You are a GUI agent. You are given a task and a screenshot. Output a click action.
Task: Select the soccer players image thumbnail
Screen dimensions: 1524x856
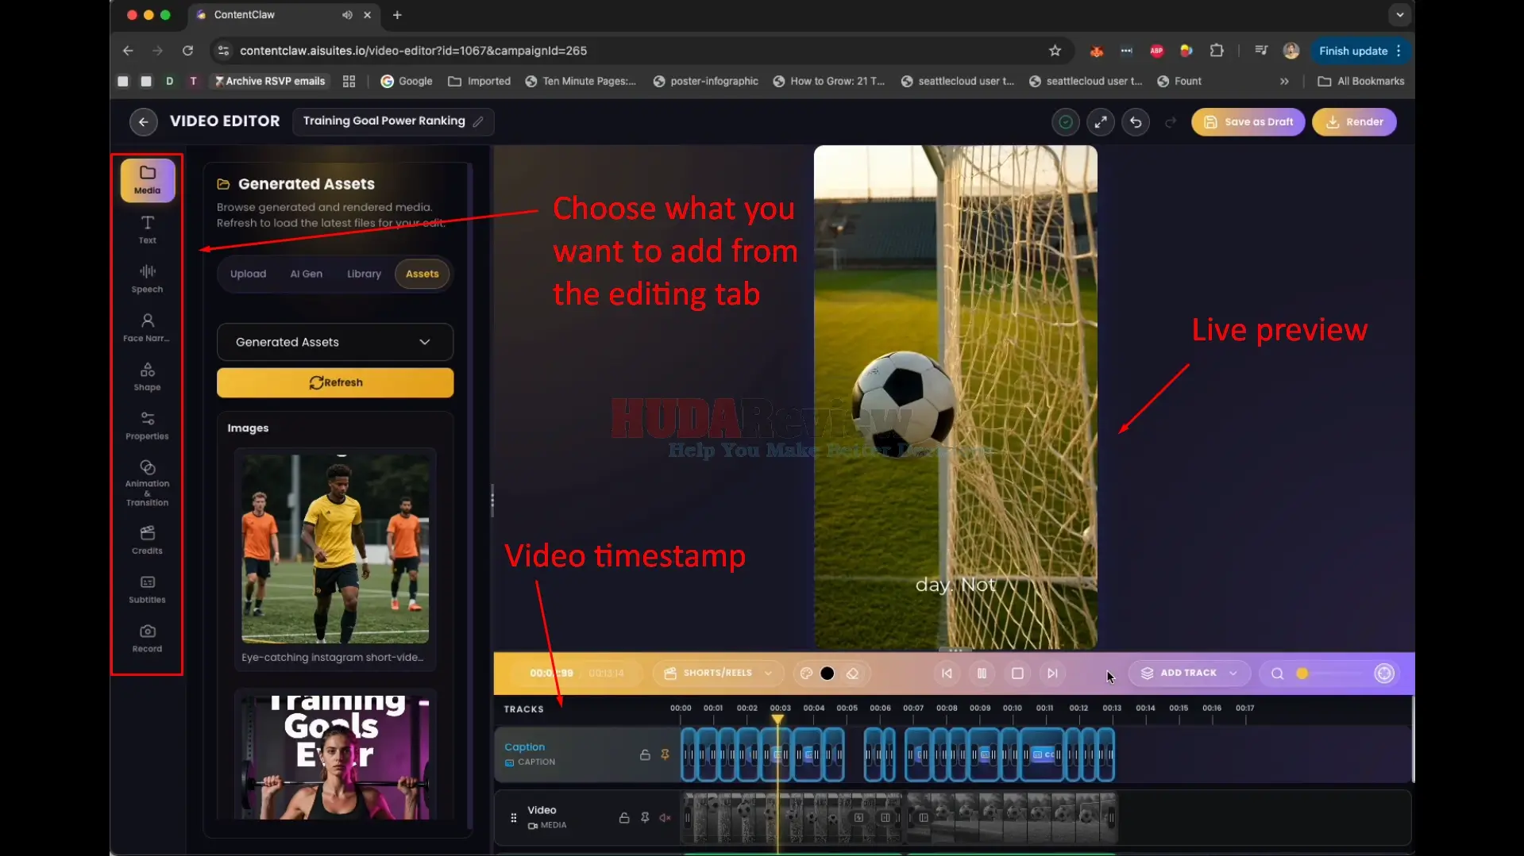[x=335, y=549]
